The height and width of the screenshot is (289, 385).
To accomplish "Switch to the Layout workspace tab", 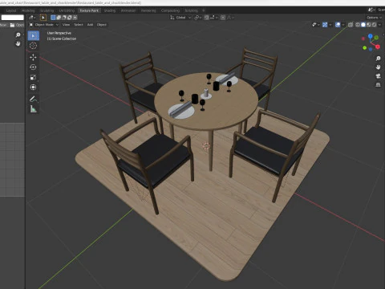I will (x=11, y=10).
